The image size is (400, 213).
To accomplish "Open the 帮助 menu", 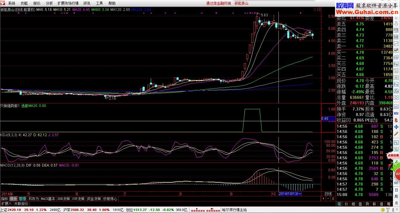I will pos(112,3).
